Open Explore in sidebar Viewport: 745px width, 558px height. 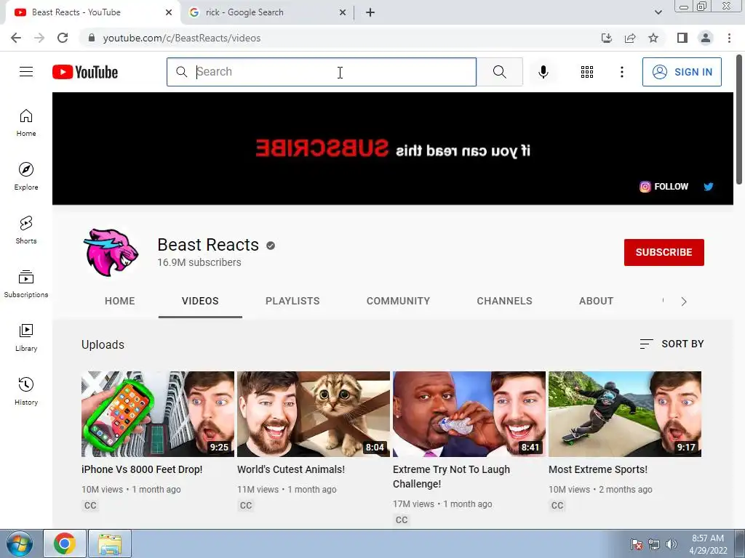coord(26,177)
